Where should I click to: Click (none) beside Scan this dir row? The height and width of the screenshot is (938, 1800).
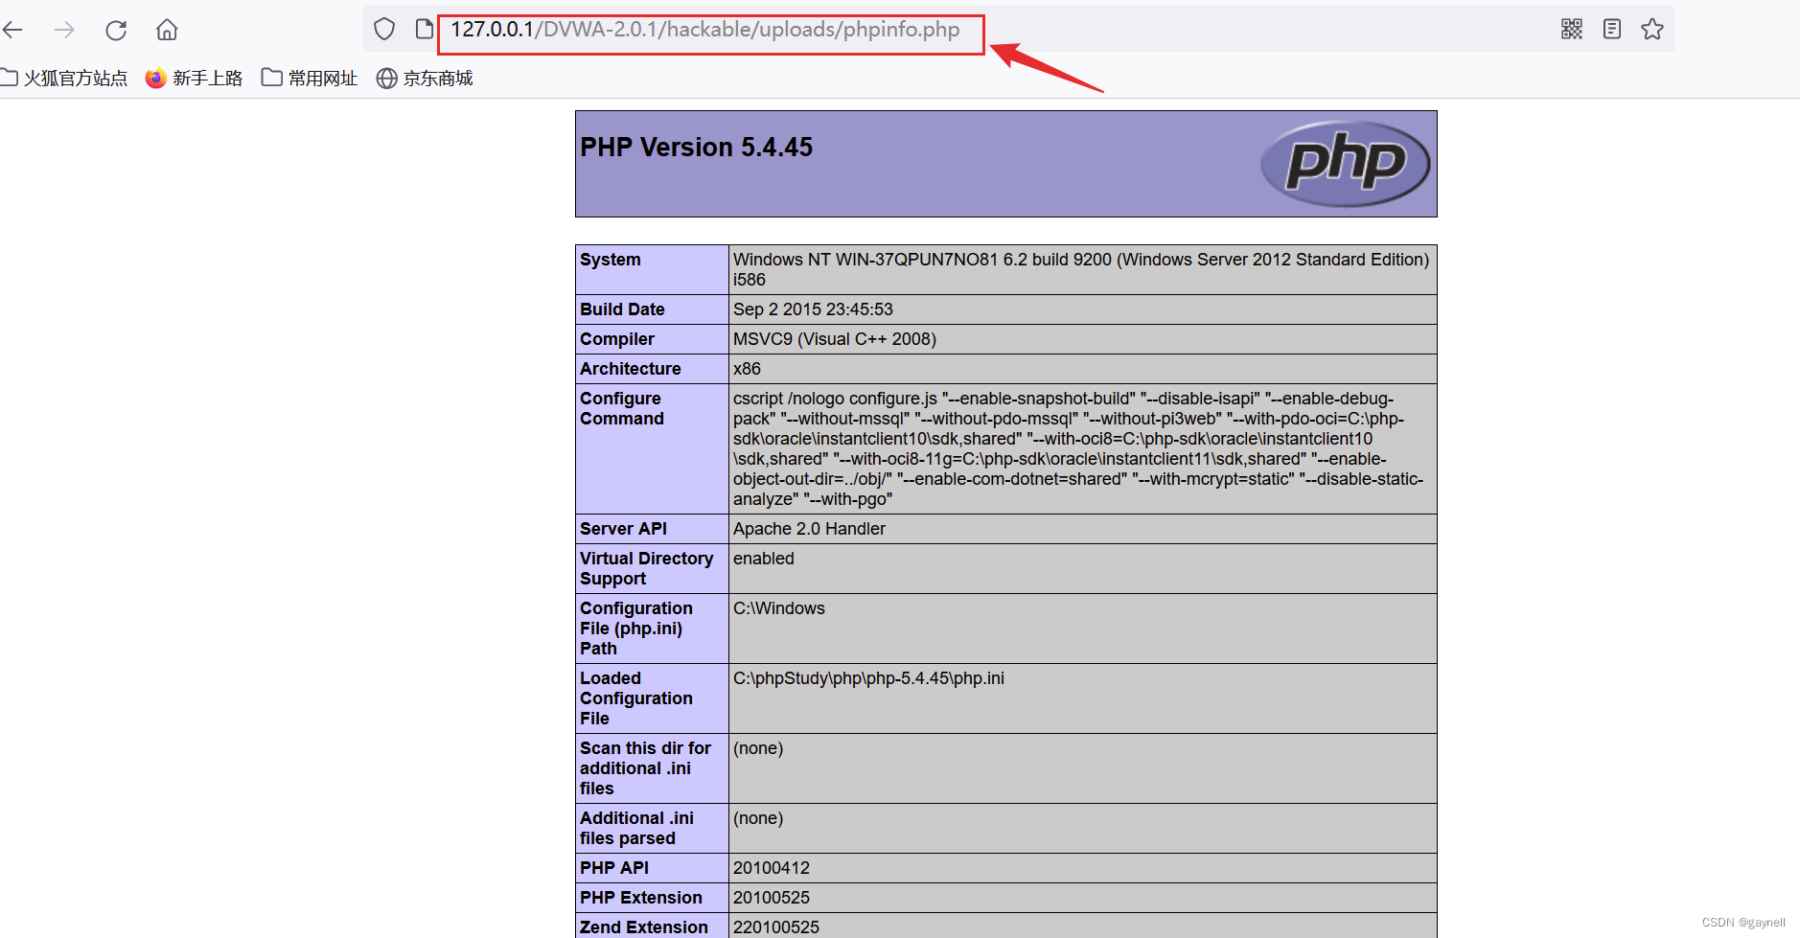(x=758, y=748)
